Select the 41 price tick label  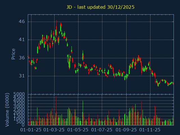tap(22, 40)
